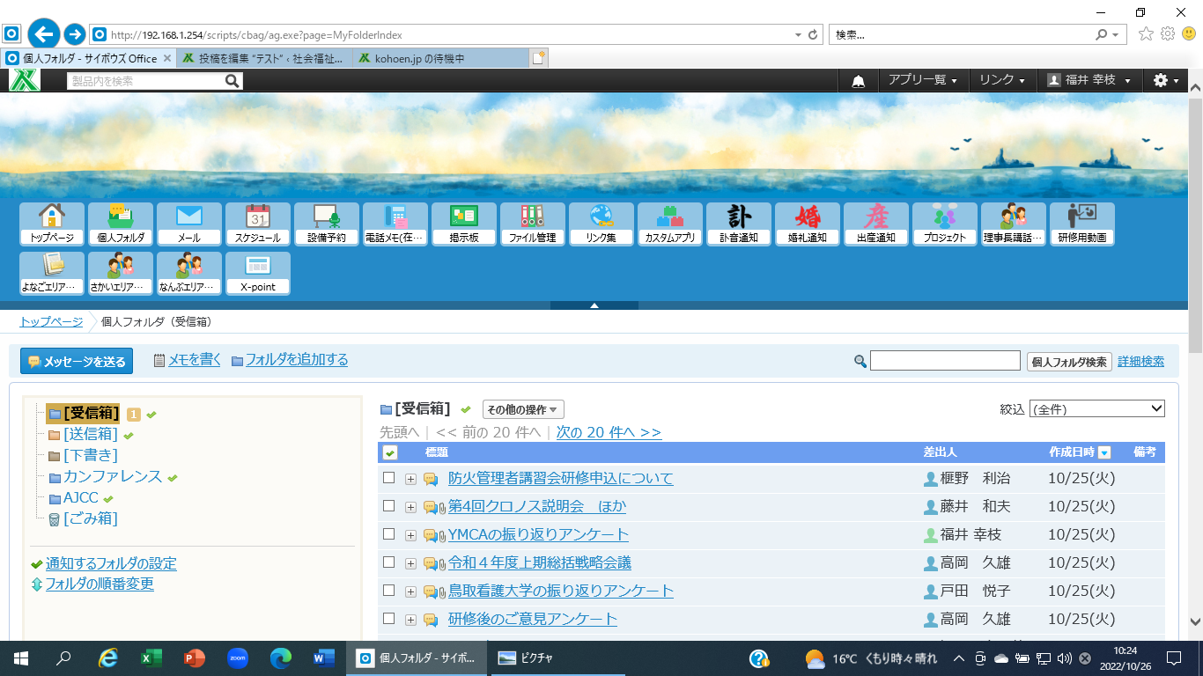
Task: Open the アプリ一覧 menu
Action: [x=922, y=80]
